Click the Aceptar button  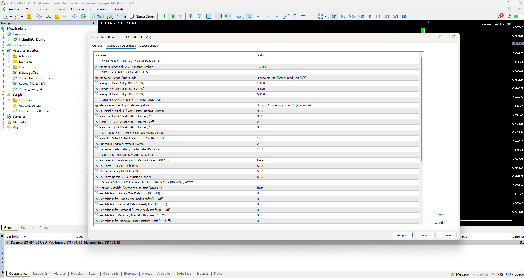point(402,235)
